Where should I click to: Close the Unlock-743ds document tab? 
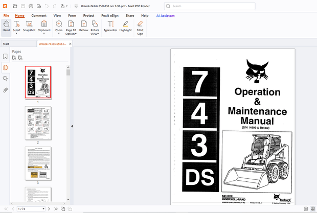(x=70, y=44)
